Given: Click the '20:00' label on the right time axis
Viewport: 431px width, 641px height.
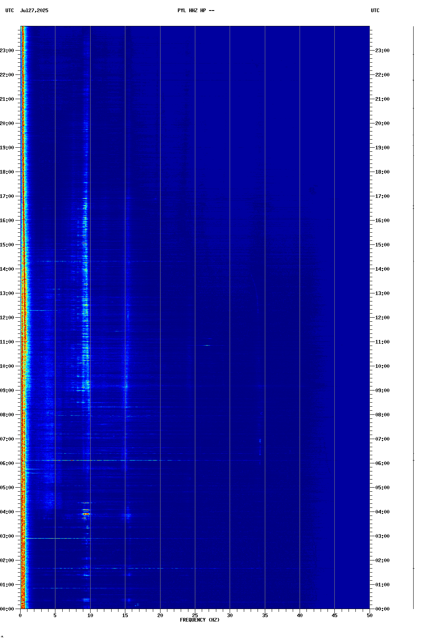Looking at the screenshot, I should click(x=382, y=123).
